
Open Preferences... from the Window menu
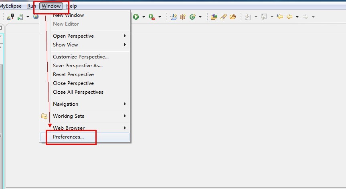85,137
